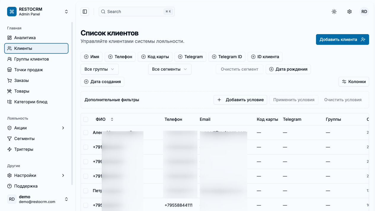Image resolution: width=375 pixels, height=211 pixels.
Task: Focus the Search field
Action: tap(137, 12)
